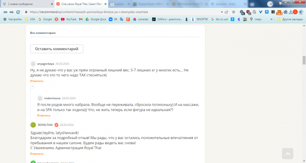The height and width of the screenshot is (163, 306).
Task: Open the extensions puzzle piece menu
Action: tap(286, 12)
